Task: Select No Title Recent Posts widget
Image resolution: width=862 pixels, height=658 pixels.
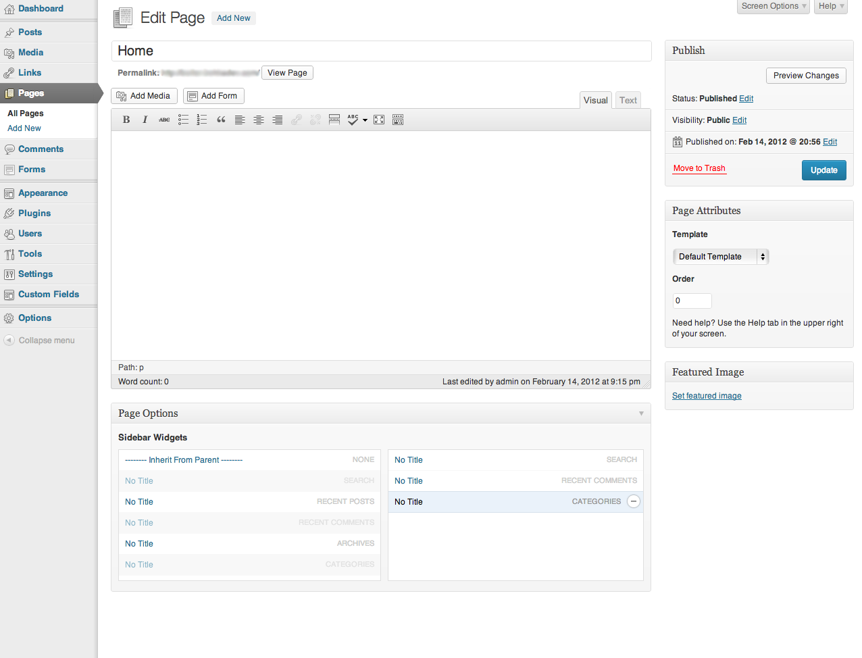Action: (249, 502)
